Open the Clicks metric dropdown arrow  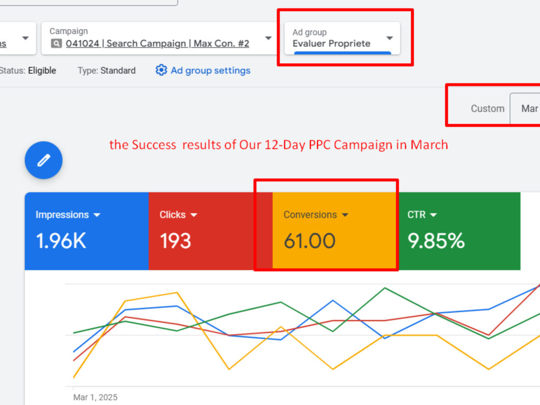click(194, 215)
